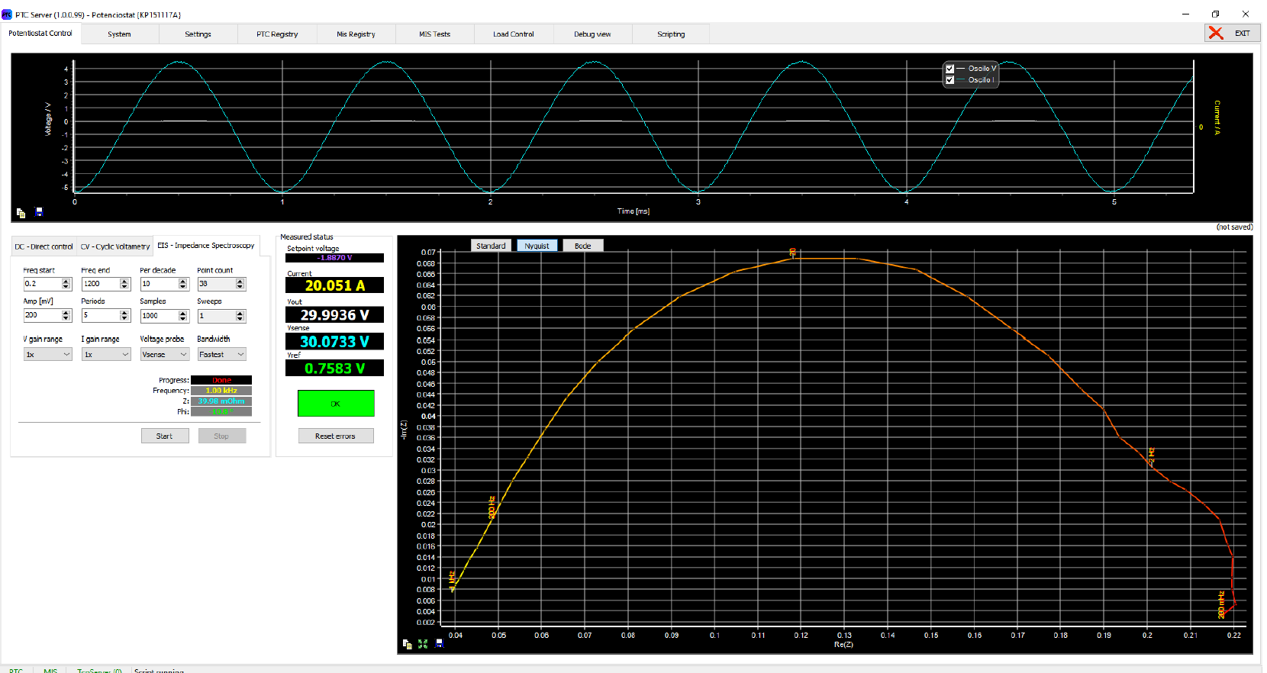1267x673 pixels.
Task: Adjust the Periods spinner arrows
Action: (125, 315)
